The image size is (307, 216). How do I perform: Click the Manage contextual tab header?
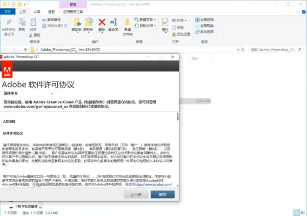(x=73, y=5)
